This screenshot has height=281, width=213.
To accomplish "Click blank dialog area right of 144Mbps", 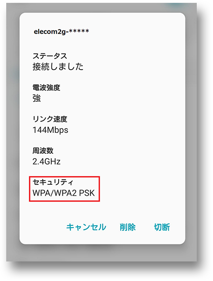I will pyautogui.click(x=125, y=130).
